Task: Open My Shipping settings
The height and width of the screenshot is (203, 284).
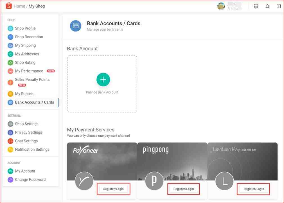Action: [x=25, y=46]
